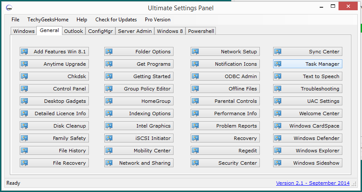Click the icon beside Windows Sideshow

278,163
